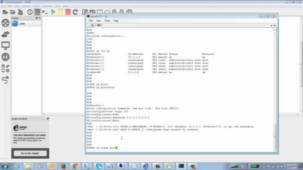Close the Routers panel

pos(40,18)
